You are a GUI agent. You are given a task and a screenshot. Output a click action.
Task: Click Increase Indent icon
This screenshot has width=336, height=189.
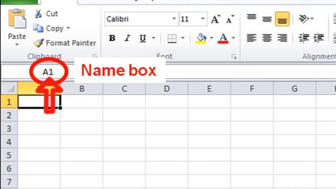pos(319,38)
